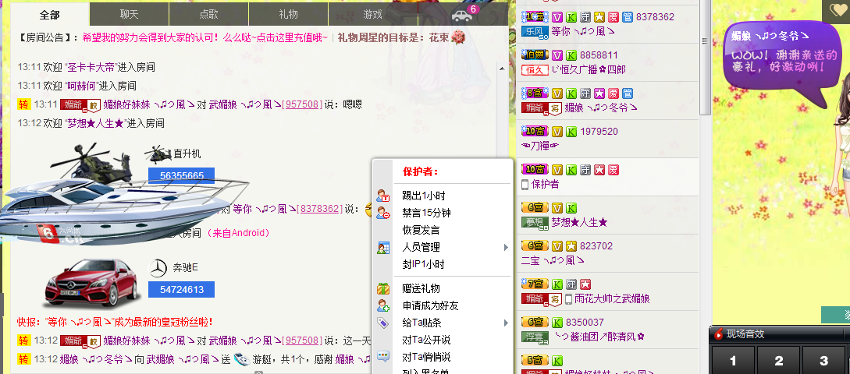Screen dimensions: 850x374
Task: Select 禁言15分钟 from context menu
Action: coord(427,213)
